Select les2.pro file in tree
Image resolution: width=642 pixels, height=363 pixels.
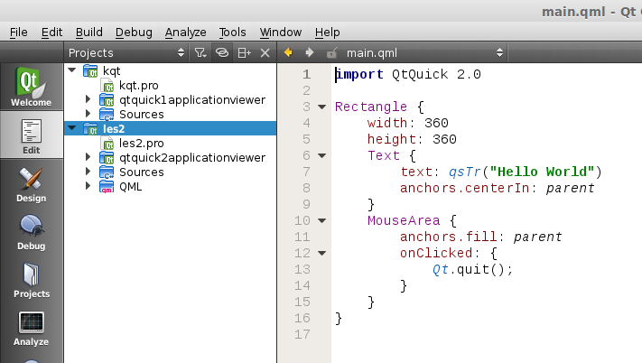click(142, 143)
